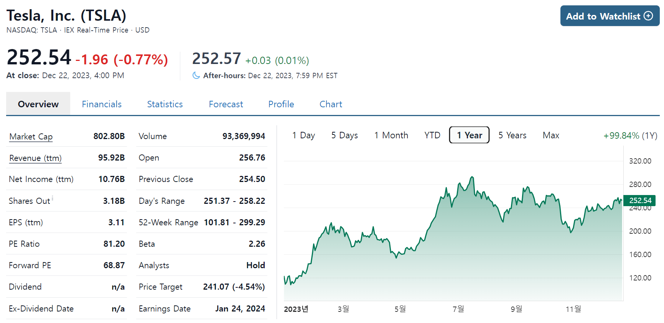Select the 1 Day chart range
Image resolution: width=664 pixels, height=323 pixels.
click(303, 135)
